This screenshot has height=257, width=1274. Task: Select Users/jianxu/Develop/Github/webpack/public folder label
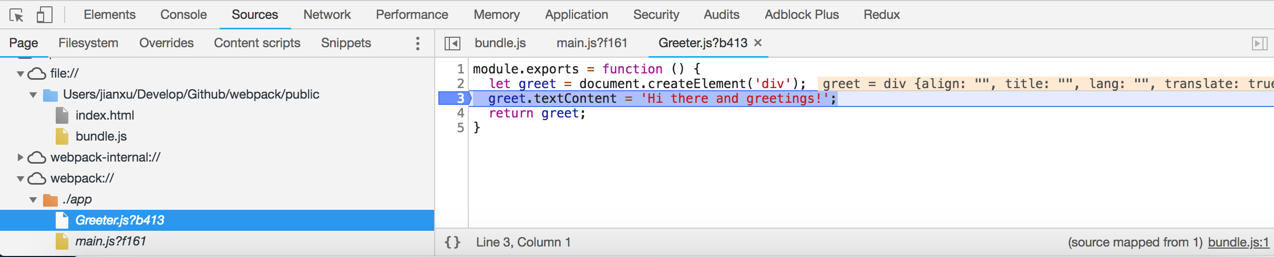[x=191, y=94]
